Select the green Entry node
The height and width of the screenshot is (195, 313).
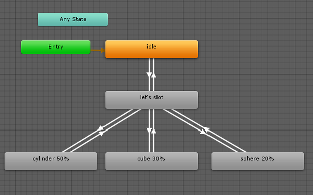pos(56,47)
